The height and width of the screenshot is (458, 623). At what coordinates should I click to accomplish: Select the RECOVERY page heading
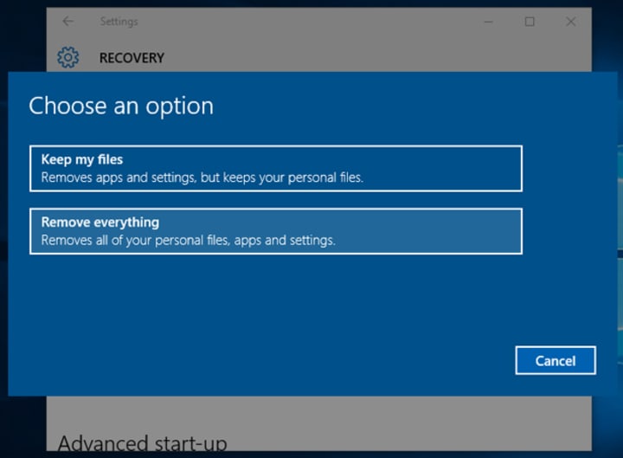click(x=132, y=58)
